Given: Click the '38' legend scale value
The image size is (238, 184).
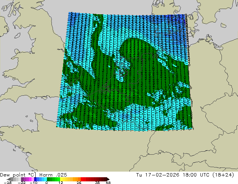Looking at the screenshot, I should [x=98, y=182].
